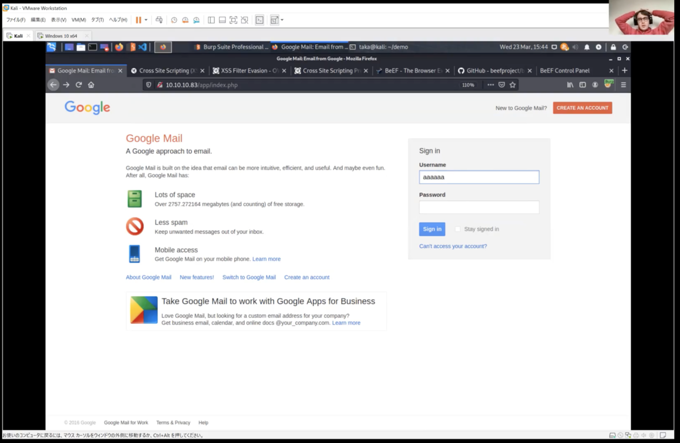
Task: Open the New features! link
Action: coord(197,277)
